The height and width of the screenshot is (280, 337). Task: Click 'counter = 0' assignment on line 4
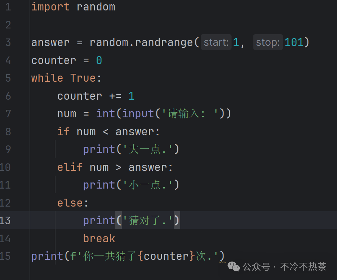pyautogui.click(x=67, y=60)
